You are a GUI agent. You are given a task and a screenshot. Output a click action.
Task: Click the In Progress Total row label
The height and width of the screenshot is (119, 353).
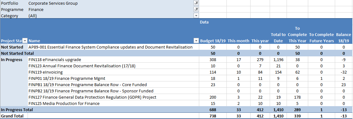[17, 110]
